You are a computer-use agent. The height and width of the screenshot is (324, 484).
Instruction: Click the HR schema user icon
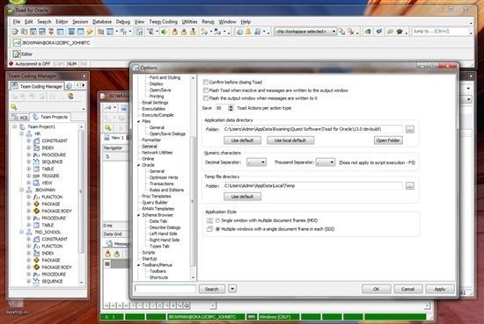pos(29,133)
